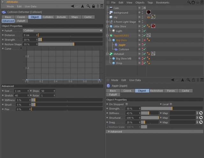Open Include tab in Collision deformer

(x=61, y=17)
